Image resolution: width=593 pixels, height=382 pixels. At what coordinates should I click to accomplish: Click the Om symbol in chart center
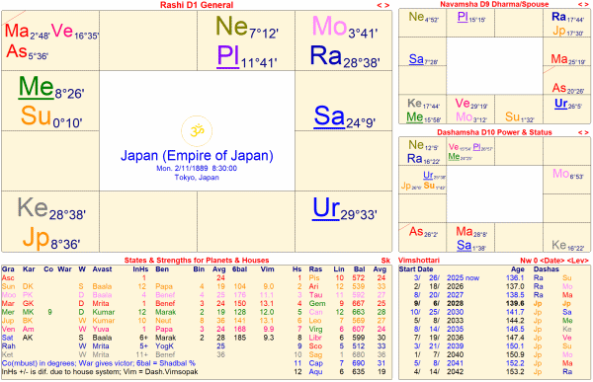pyautogui.click(x=197, y=131)
